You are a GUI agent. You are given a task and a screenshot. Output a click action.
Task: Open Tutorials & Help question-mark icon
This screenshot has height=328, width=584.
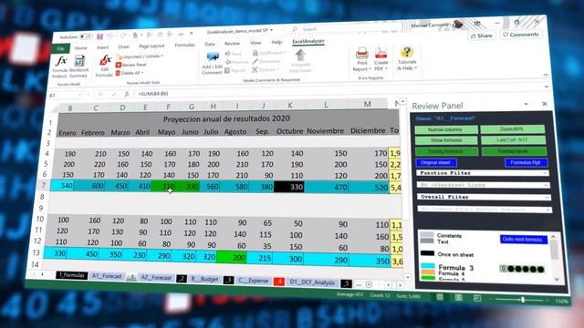[x=406, y=52]
